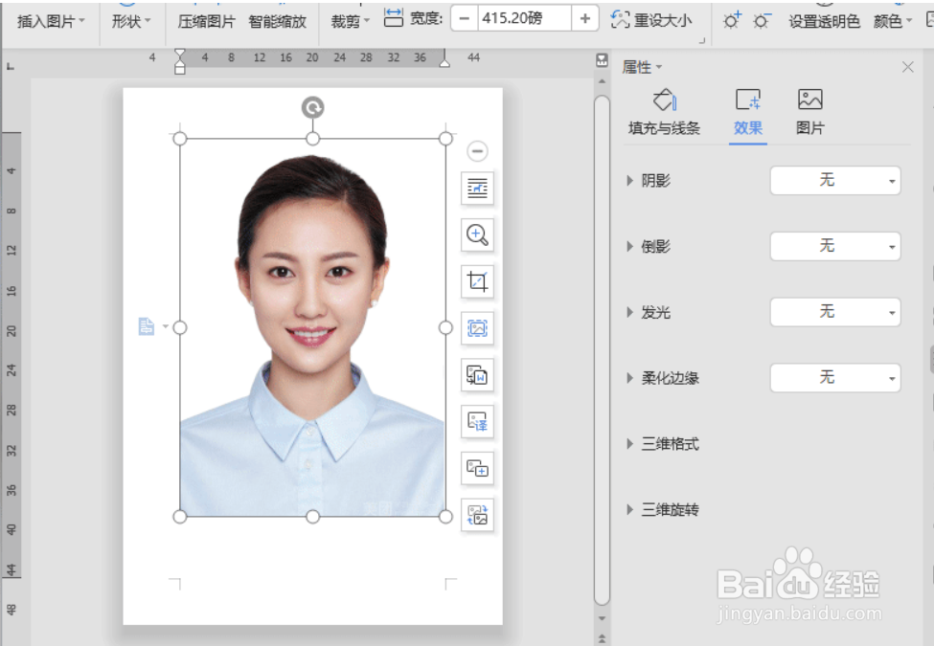Switch to Picture (图片) tab
934x646 pixels.
coord(810,113)
